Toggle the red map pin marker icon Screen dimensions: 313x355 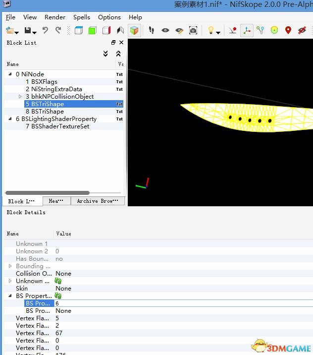tap(288, 30)
